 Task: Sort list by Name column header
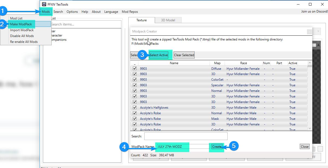(174, 63)
